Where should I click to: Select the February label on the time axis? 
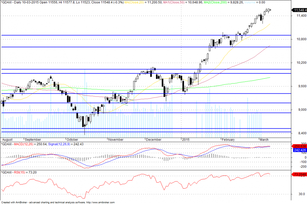(228, 140)
